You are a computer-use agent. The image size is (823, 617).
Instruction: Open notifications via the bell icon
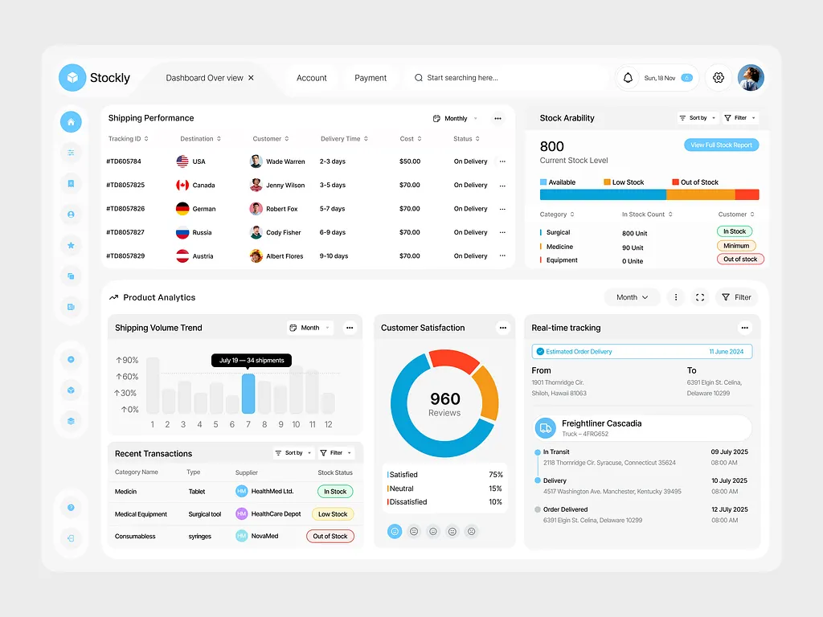pos(628,78)
